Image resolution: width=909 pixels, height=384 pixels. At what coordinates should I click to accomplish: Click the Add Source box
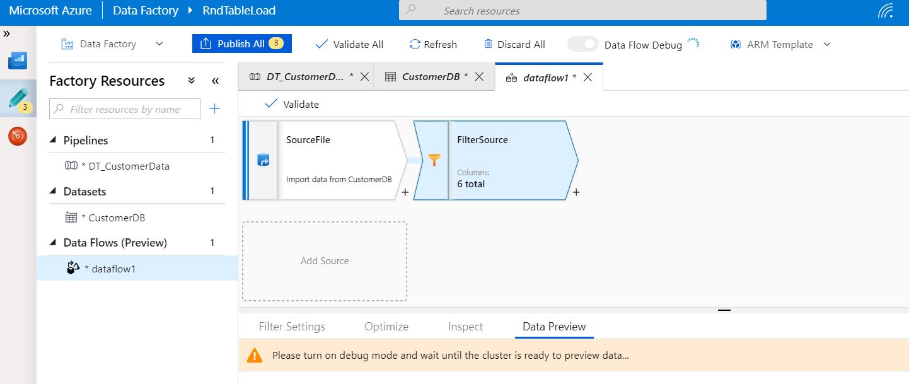click(x=325, y=261)
